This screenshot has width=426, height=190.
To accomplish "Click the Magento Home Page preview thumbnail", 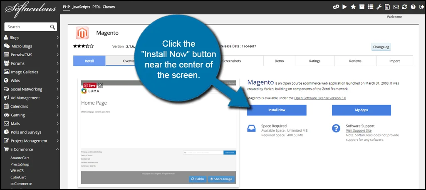I will coord(159,132).
